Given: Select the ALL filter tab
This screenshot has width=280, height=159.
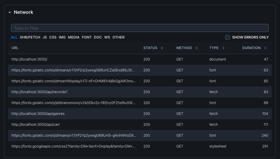Looking at the screenshot, I should (x=14, y=37).
